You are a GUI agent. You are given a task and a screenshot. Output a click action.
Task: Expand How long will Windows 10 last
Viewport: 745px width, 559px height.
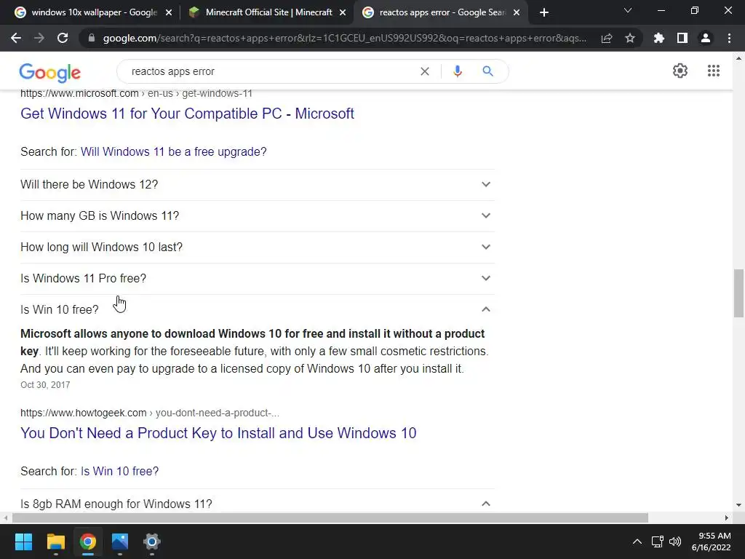point(257,247)
